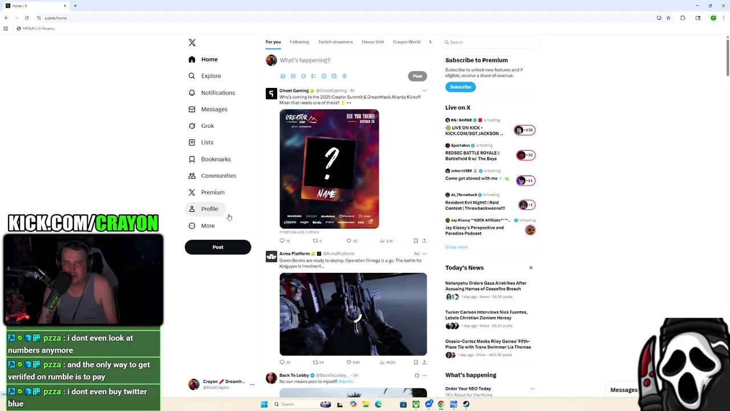Open more options on Back To Lobby post
730x411 pixels.
(424, 376)
